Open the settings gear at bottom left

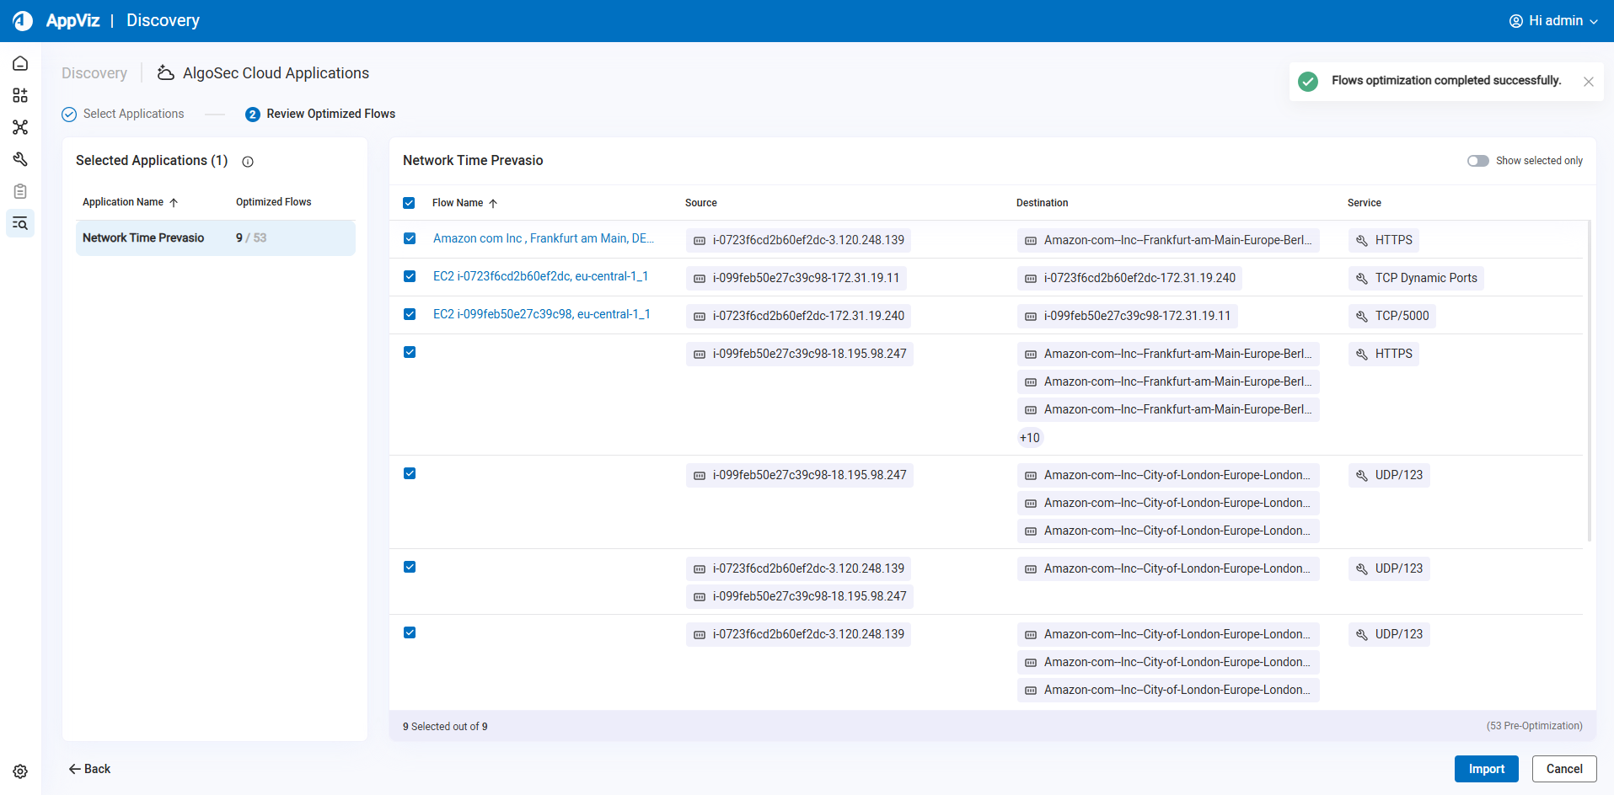pos(20,771)
